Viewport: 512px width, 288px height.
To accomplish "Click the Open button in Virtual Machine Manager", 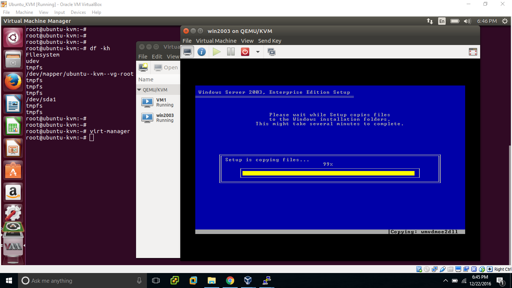I will pyautogui.click(x=166, y=67).
